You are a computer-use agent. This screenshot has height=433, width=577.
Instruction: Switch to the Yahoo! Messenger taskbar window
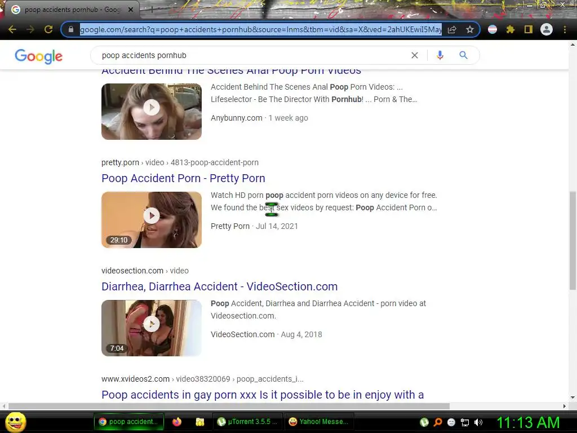(x=319, y=422)
